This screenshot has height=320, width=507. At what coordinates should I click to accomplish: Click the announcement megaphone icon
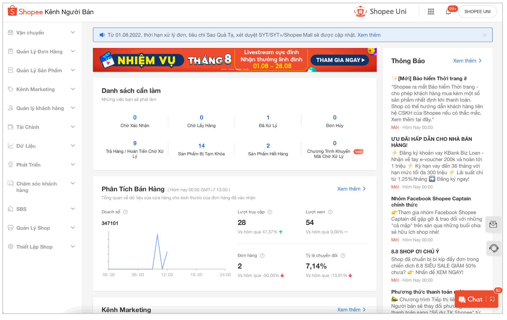[x=102, y=35]
